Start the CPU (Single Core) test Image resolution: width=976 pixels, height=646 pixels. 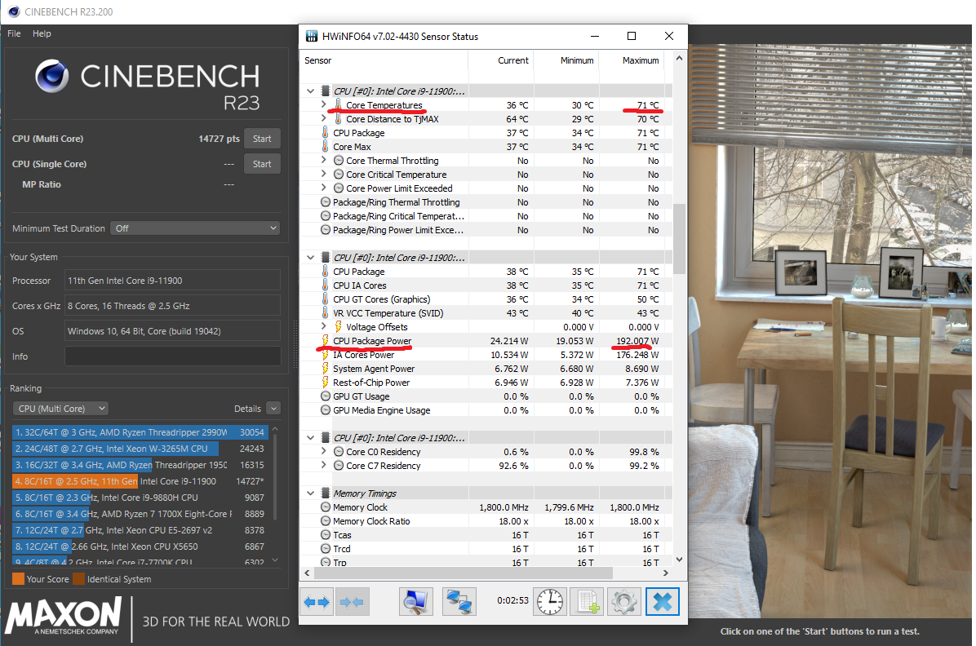click(x=262, y=164)
